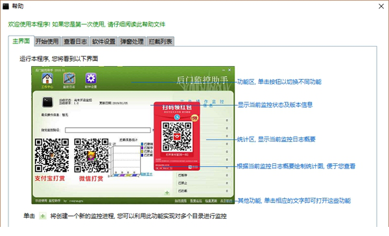
Task: Click the green welcome text 欢迎使用本程序
Action: point(87,25)
